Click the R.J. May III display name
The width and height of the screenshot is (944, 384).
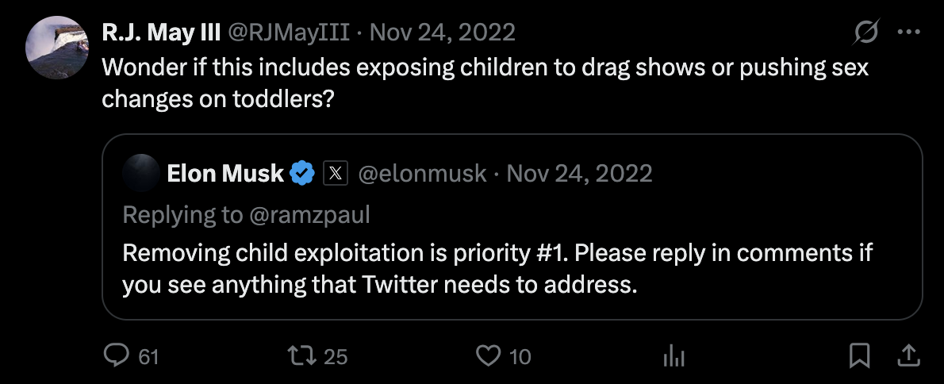pos(161,32)
